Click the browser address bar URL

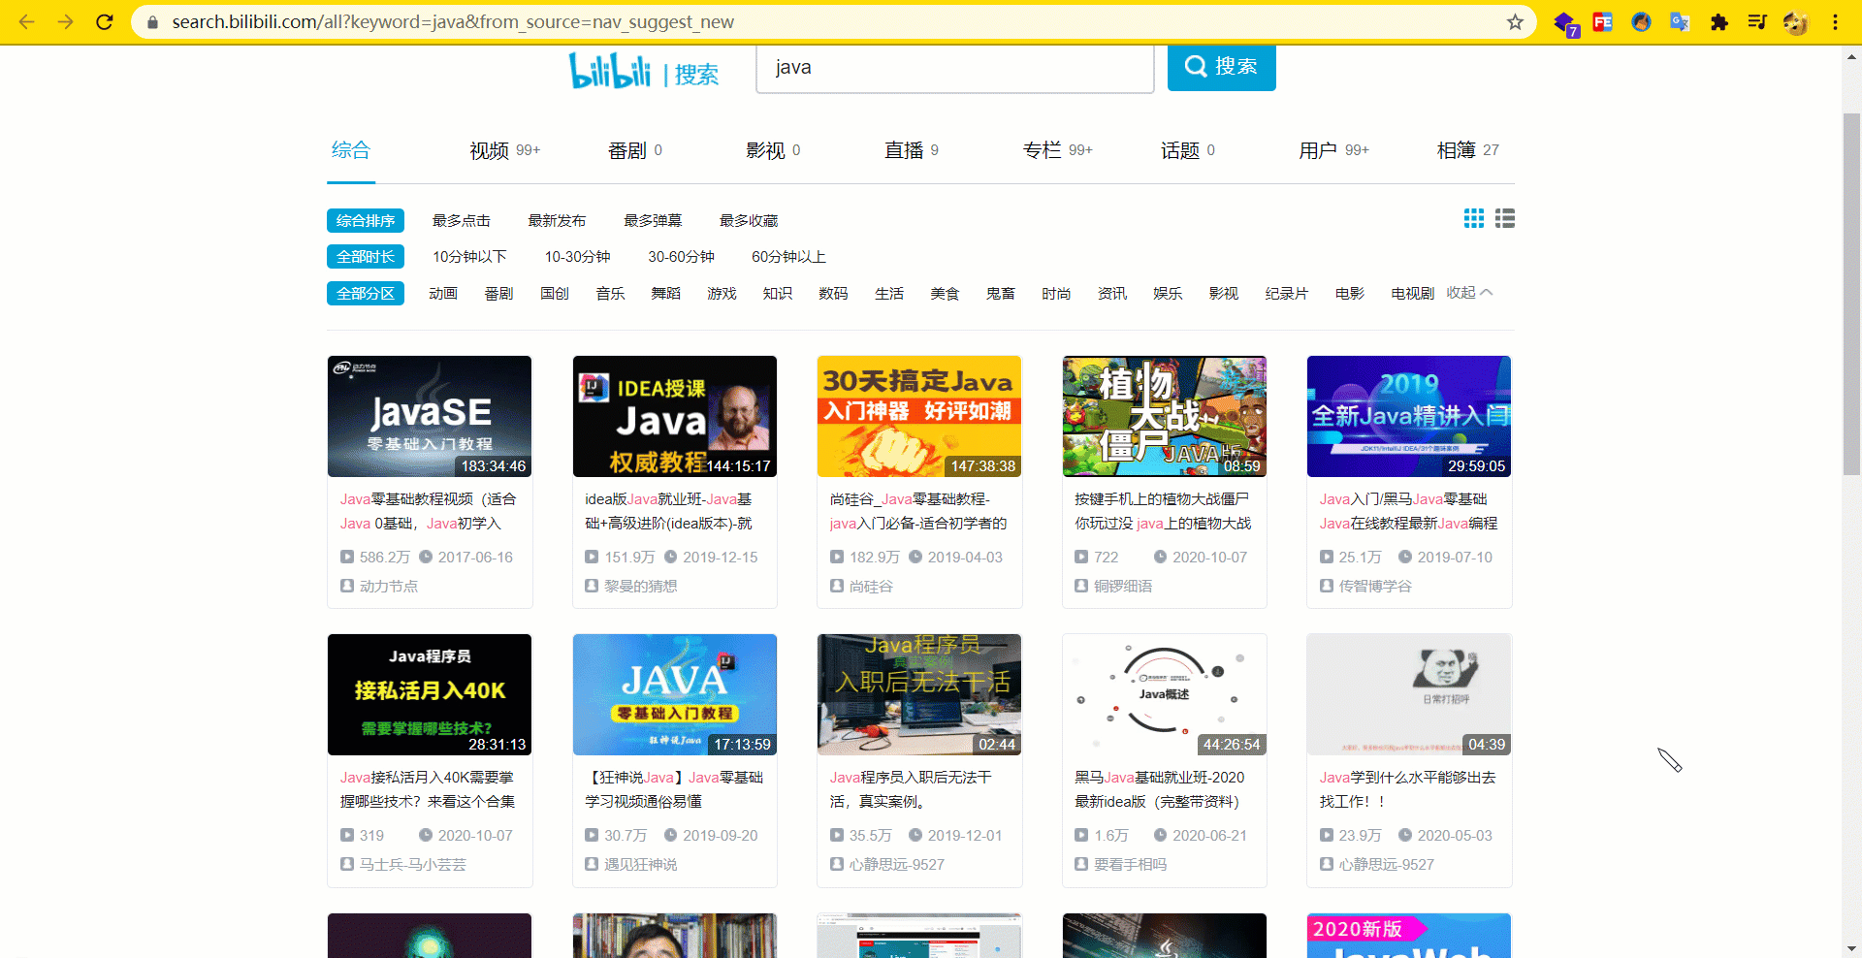[453, 21]
